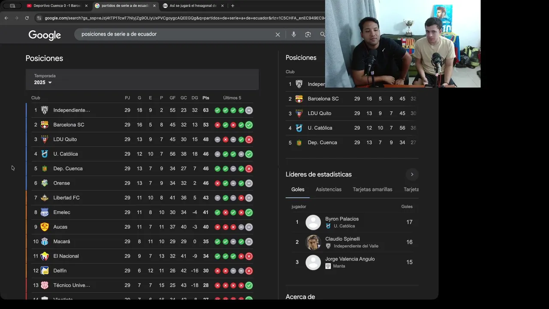The height and width of the screenshot is (309, 549).
Task: Click the Google search text field
Action: pyautogui.click(x=176, y=34)
